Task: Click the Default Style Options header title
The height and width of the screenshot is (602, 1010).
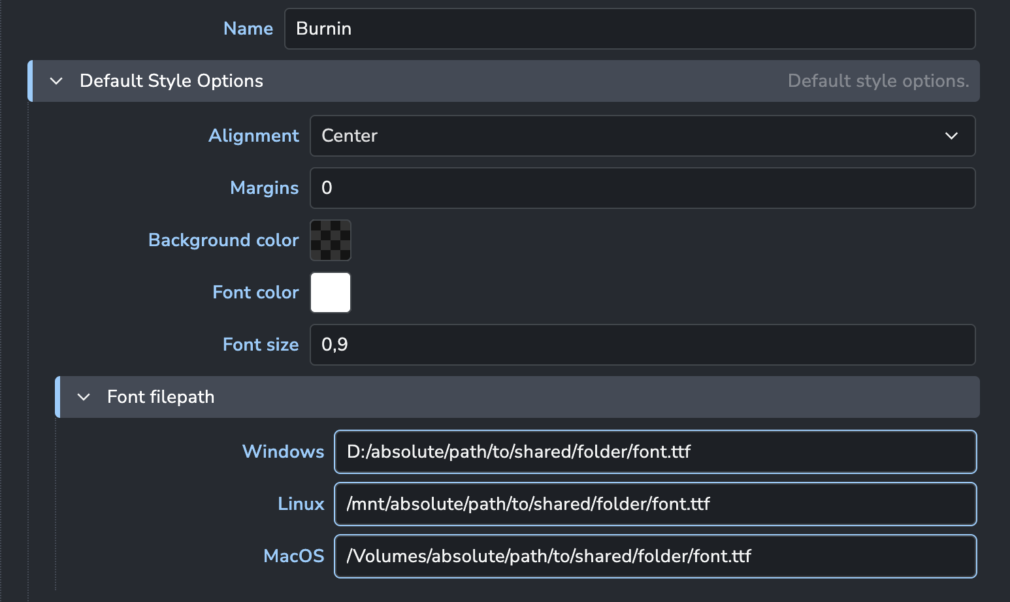Action: pyautogui.click(x=171, y=81)
